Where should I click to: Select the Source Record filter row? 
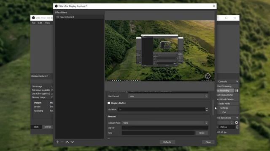tap(80, 17)
